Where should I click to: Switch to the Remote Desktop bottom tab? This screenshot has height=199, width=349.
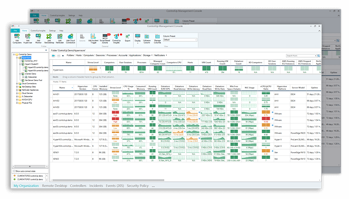tap(55, 186)
